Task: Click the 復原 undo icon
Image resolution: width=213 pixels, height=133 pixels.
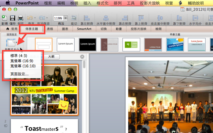Action: tap(30, 18)
